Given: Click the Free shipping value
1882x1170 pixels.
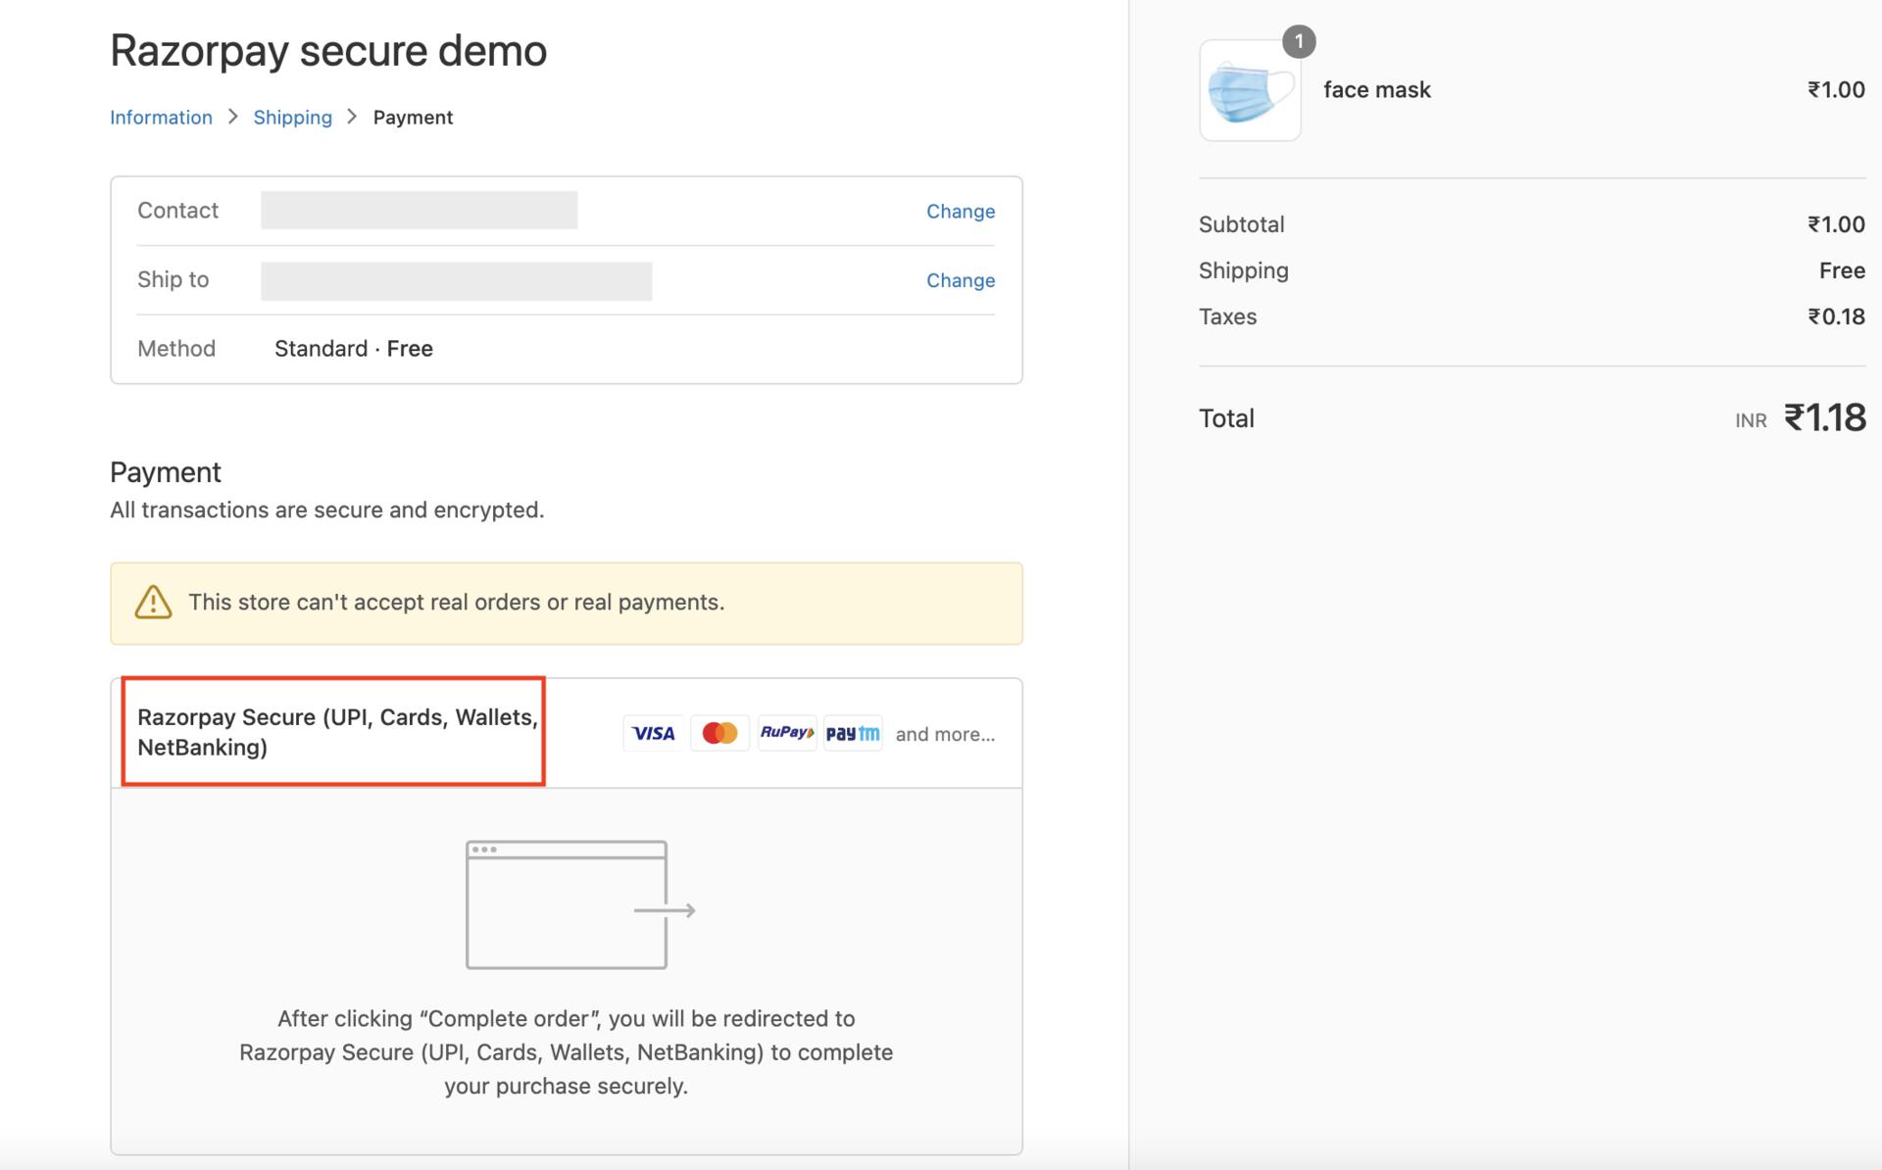Looking at the screenshot, I should (x=1842, y=270).
